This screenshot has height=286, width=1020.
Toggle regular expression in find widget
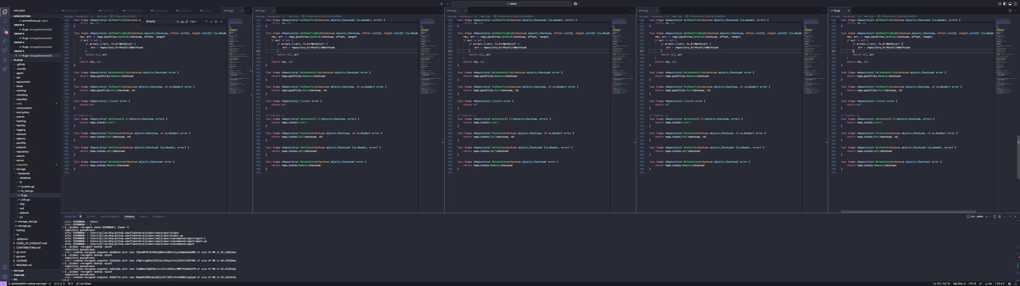(187, 22)
